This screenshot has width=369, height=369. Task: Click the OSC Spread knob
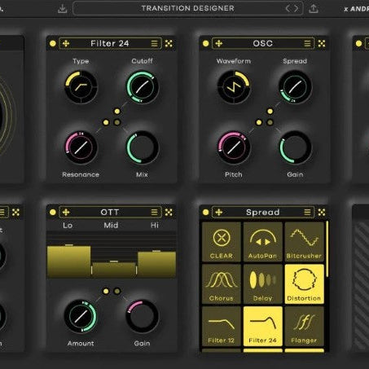pos(295,87)
